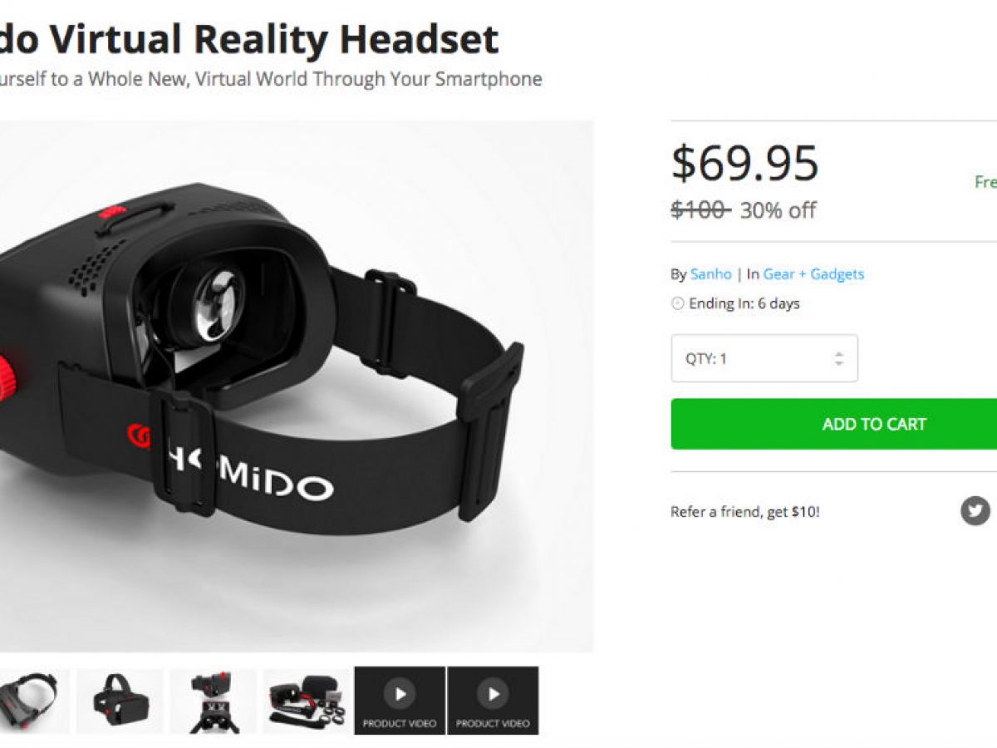Click the clock icon beside Ending In
The height and width of the screenshot is (748, 997).
tap(677, 304)
